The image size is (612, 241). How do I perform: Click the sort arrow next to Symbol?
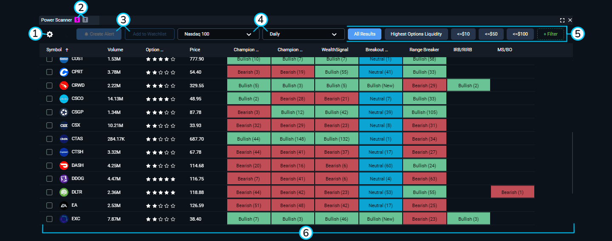(67, 50)
